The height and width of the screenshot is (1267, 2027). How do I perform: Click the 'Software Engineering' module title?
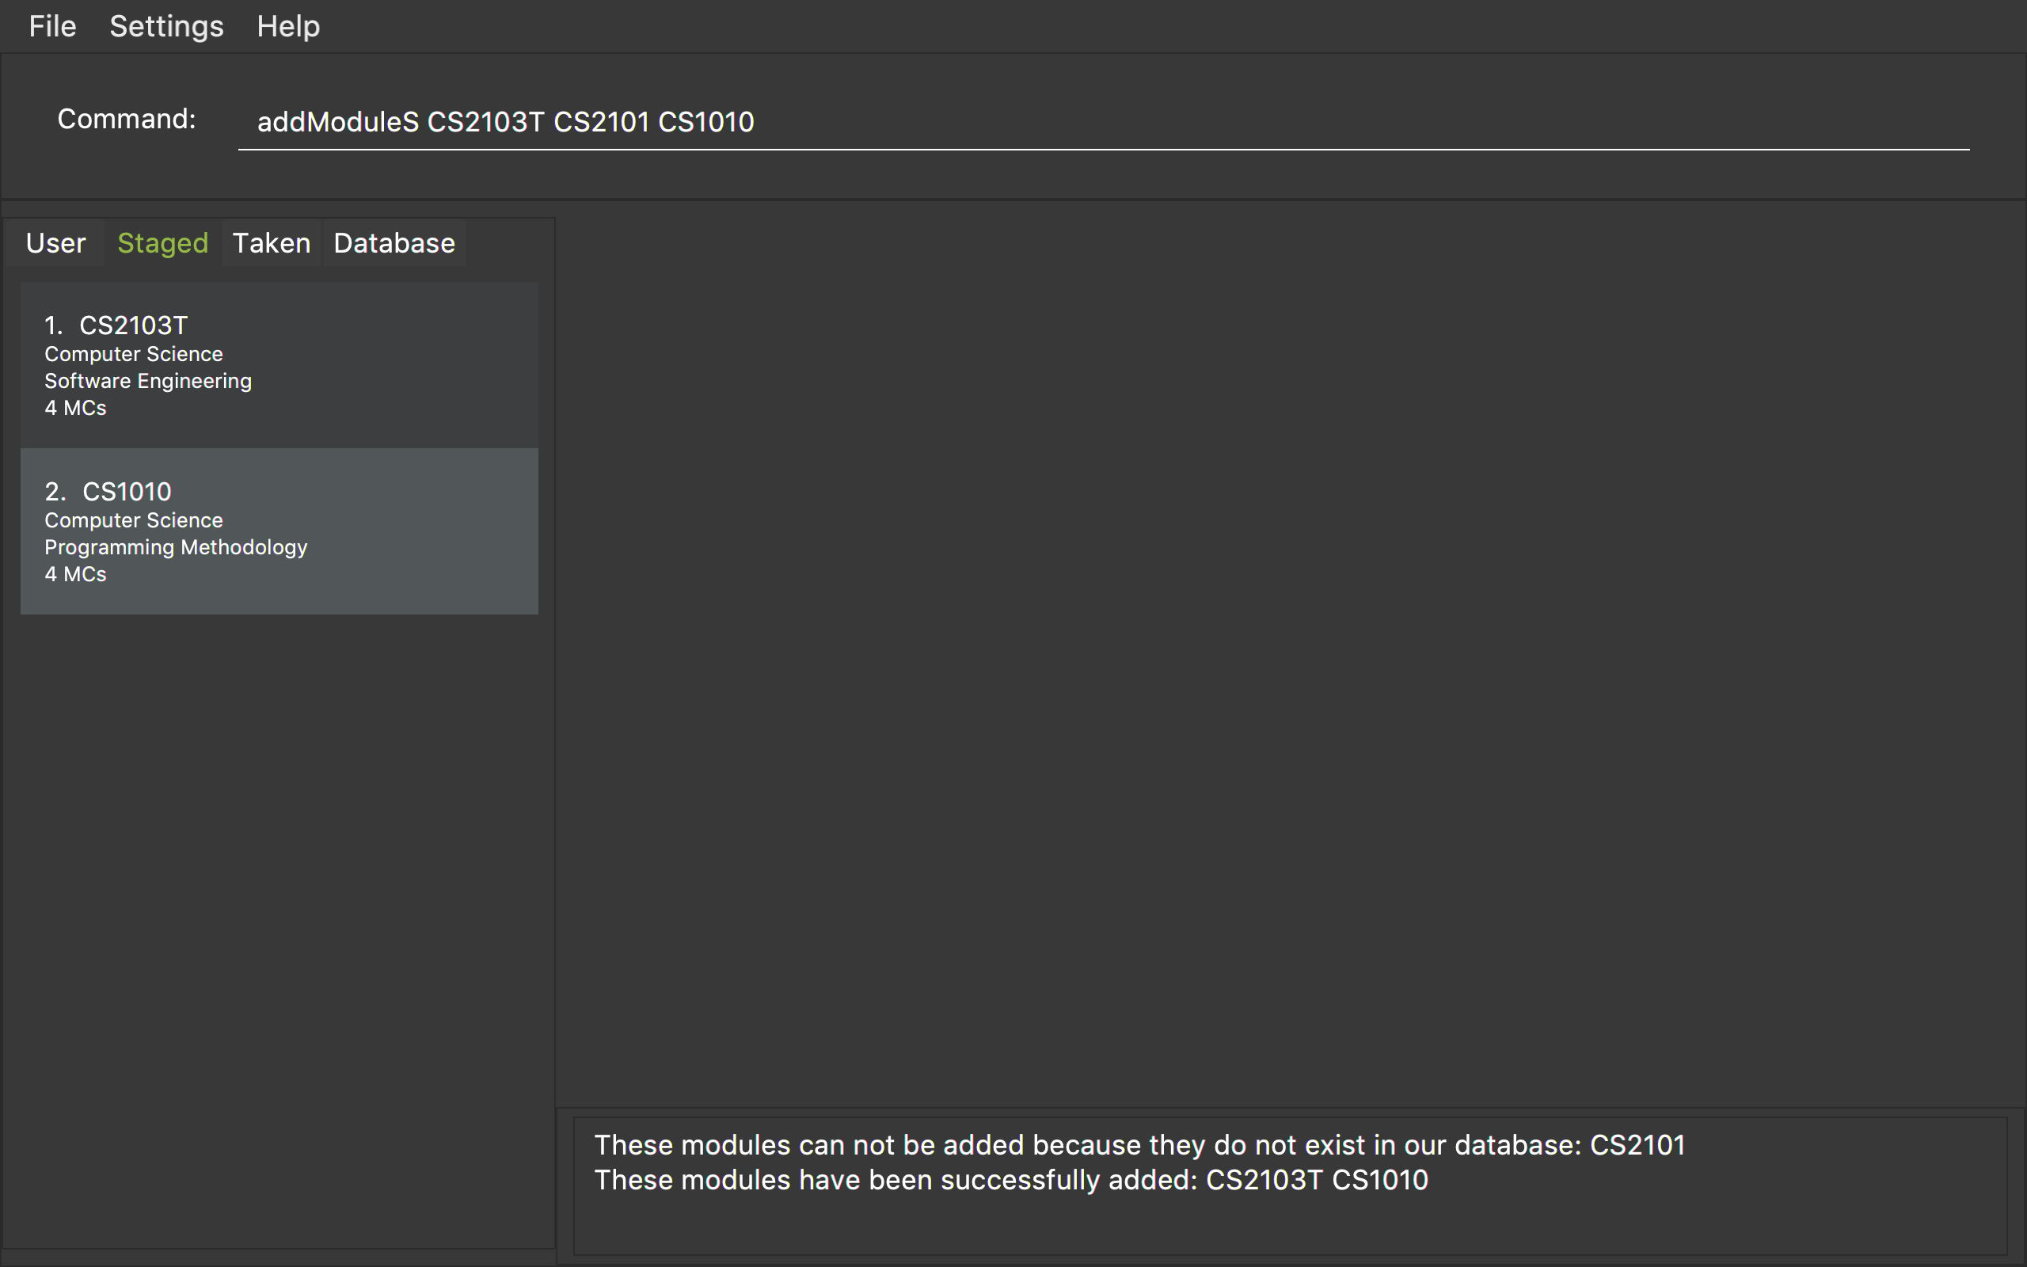pos(148,381)
